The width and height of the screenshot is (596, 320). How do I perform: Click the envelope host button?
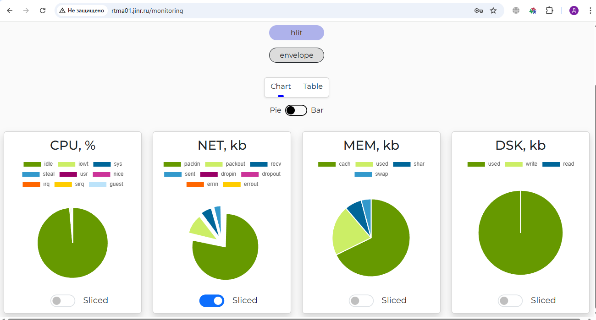(297, 55)
